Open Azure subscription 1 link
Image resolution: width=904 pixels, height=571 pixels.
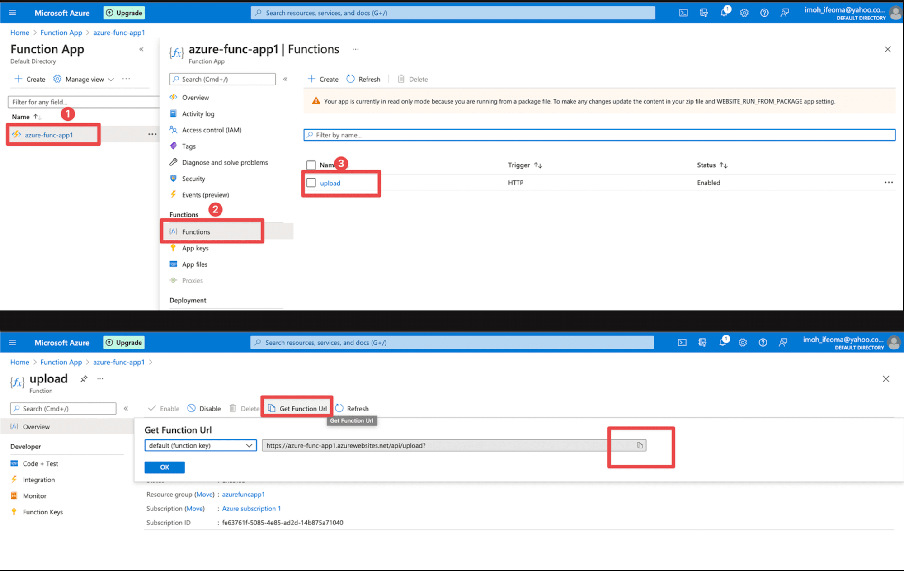pyautogui.click(x=251, y=509)
